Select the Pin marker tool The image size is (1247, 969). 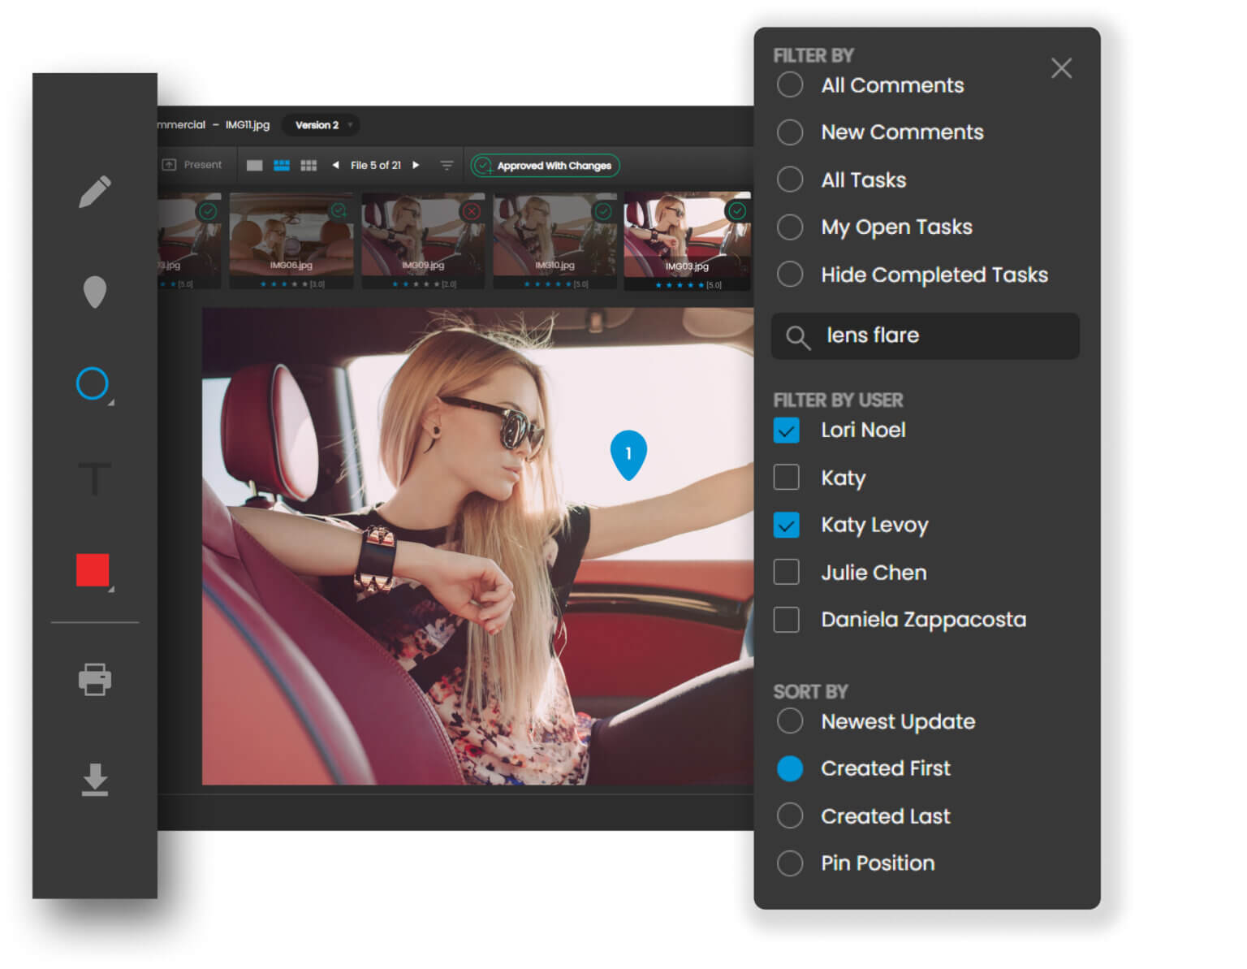(x=95, y=292)
